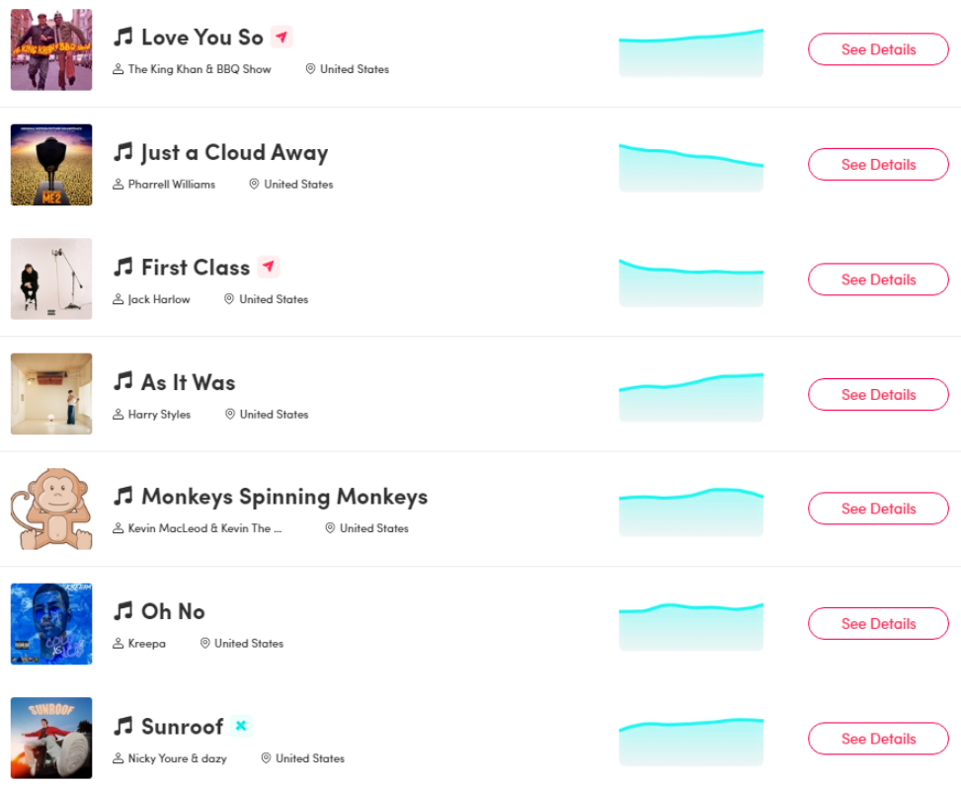Click the music note icon next to Oh No
Image resolution: width=961 pixels, height=787 pixels.
(123, 610)
